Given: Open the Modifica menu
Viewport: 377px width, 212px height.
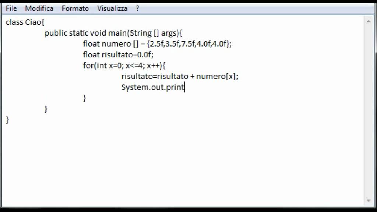Looking at the screenshot, I should click(x=39, y=8).
